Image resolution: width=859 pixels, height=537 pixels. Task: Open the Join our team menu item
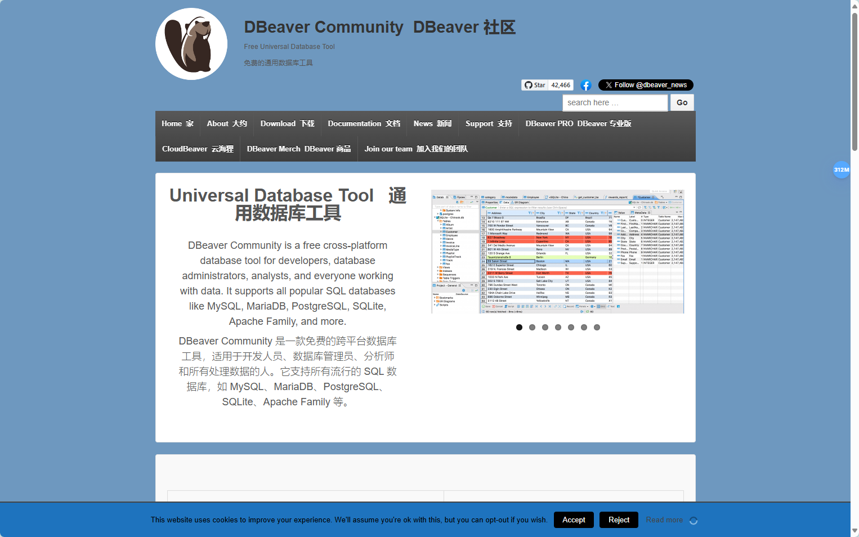tap(416, 149)
